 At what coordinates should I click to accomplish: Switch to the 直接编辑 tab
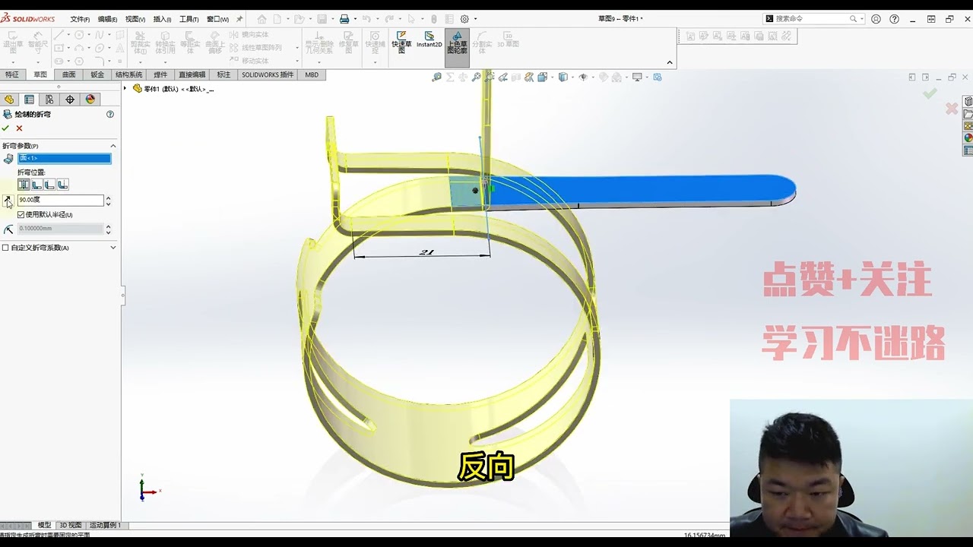[192, 74]
